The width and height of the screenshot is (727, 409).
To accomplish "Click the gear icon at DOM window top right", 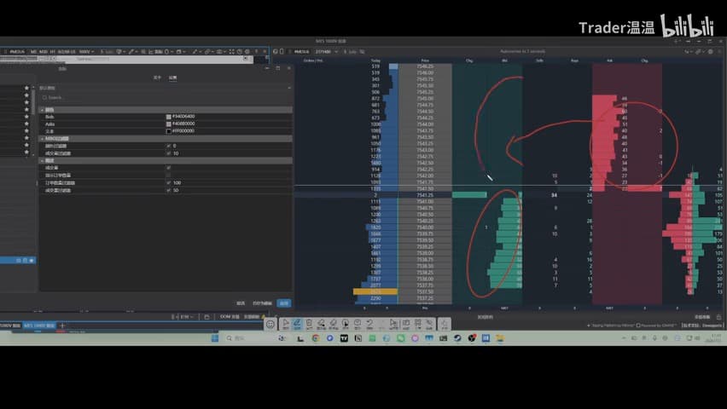I will coord(710,51).
